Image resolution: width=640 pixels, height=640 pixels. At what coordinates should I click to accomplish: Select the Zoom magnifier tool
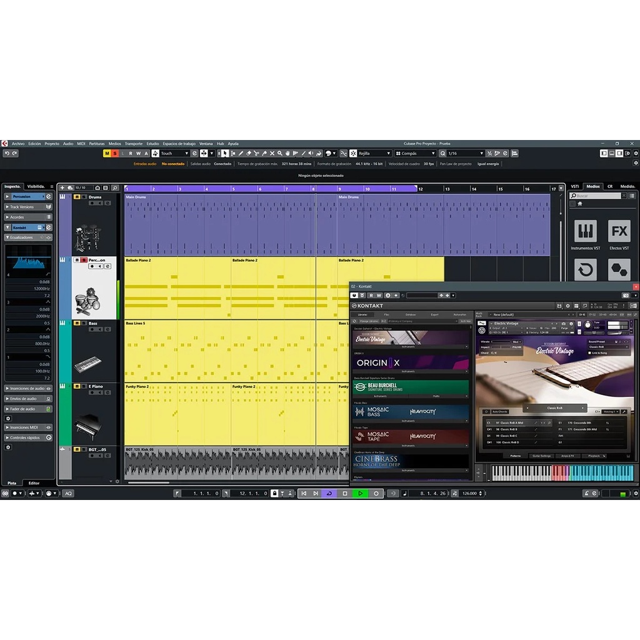click(x=279, y=154)
